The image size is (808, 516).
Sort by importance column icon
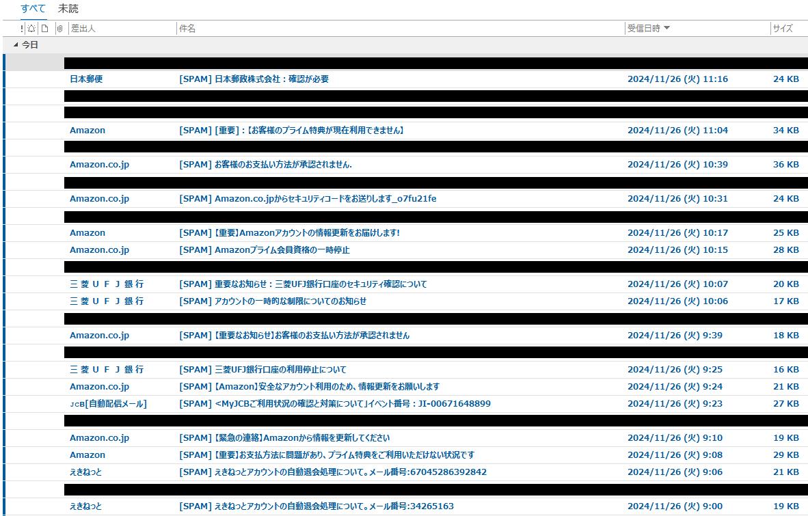click(22, 29)
